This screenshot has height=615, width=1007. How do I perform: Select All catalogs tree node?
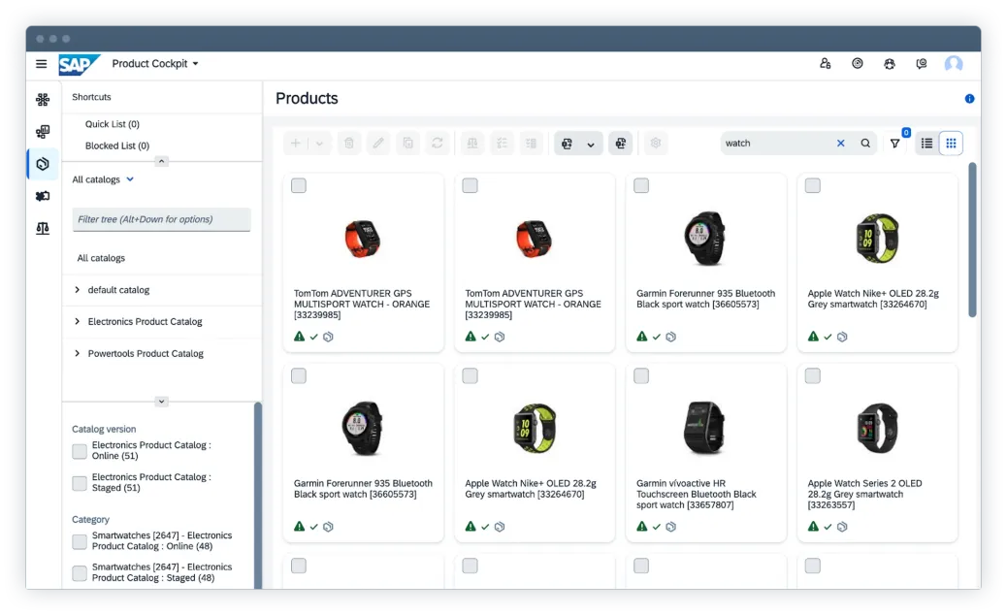(x=101, y=258)
